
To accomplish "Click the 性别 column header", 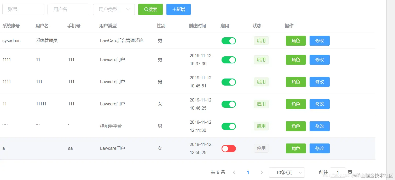I will point(161,26).
